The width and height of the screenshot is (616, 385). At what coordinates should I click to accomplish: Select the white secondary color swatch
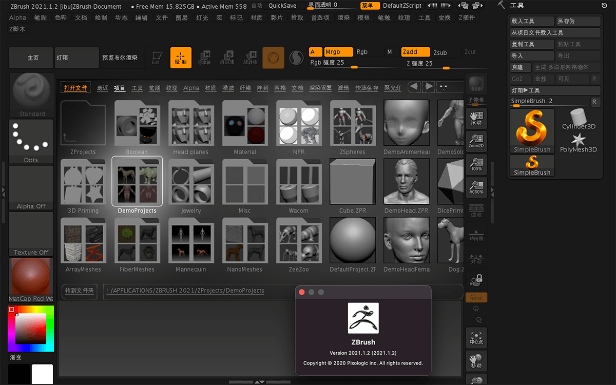coord(42,374)
